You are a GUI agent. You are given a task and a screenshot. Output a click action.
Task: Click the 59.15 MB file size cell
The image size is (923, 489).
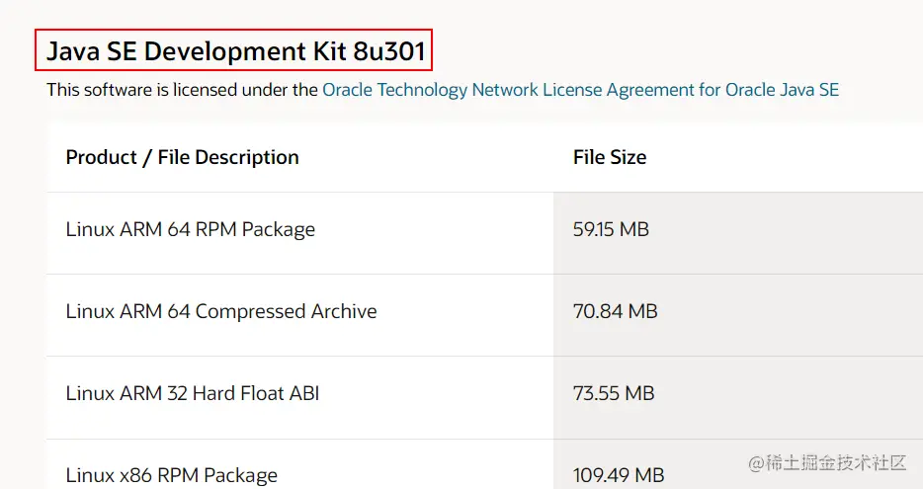(611, 229)
